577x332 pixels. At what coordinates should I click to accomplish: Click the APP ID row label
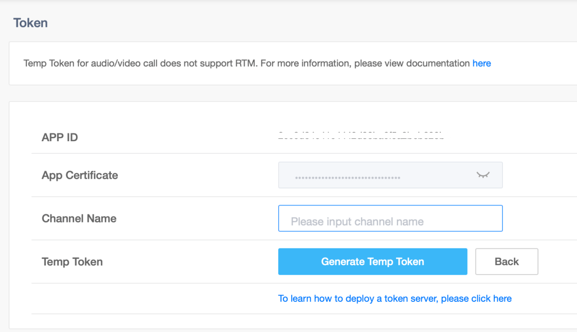(x=60, y=137)
